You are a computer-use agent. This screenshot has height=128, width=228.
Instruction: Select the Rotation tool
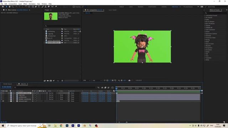[x=26, y=7]
